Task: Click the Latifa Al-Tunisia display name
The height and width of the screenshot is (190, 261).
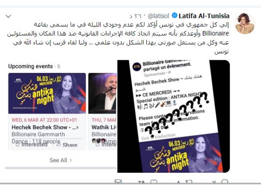Action: [x=204, y=16]
